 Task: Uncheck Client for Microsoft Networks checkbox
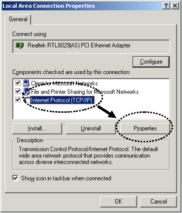click(x=18, y=83)
